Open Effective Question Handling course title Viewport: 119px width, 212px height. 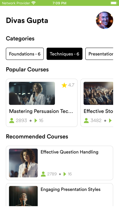click(70, 152)
